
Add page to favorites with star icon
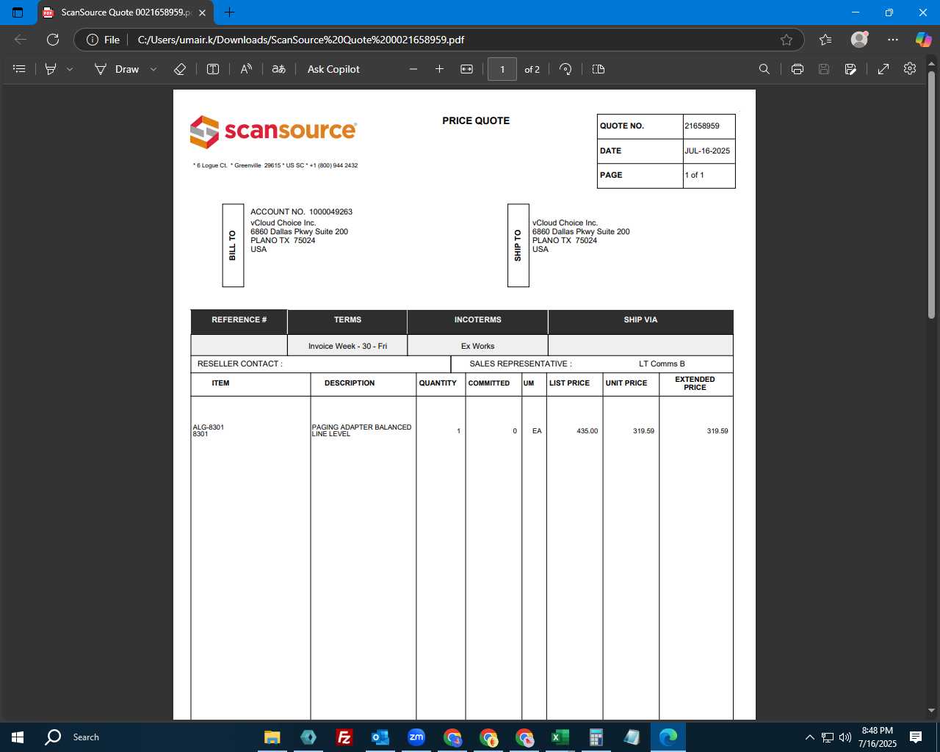click(x=787, y=40)
